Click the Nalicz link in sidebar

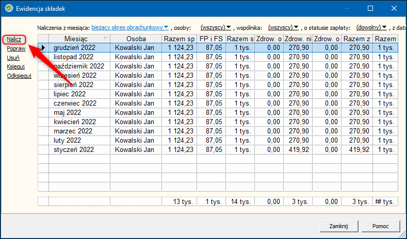(14, 39)
